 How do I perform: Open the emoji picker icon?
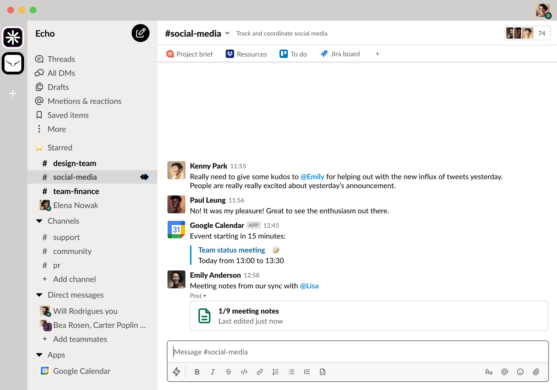point(520,372)
